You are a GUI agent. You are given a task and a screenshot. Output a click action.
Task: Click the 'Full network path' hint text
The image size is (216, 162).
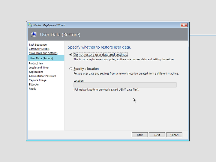click(106, 89)
